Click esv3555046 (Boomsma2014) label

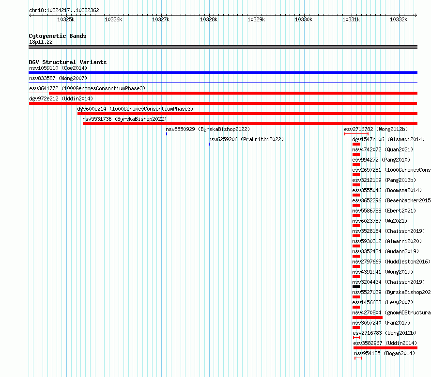click(387, 190)
